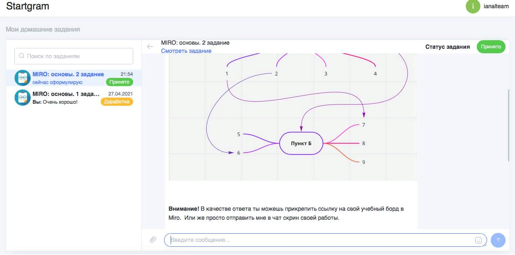Image resolution: width=515 pixels, height=255 pixels.
Task: Click the Принято badge in task list
Action: click(x=119, y=82)
